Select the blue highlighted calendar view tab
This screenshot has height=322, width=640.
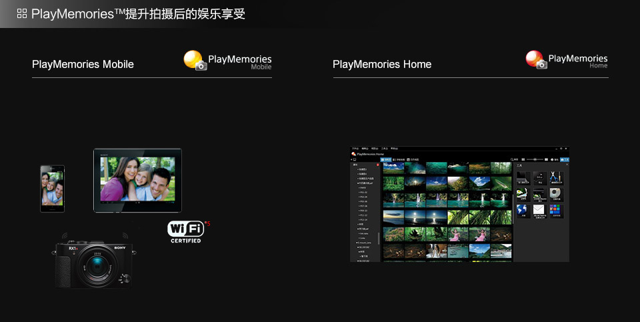click(386, 159)
